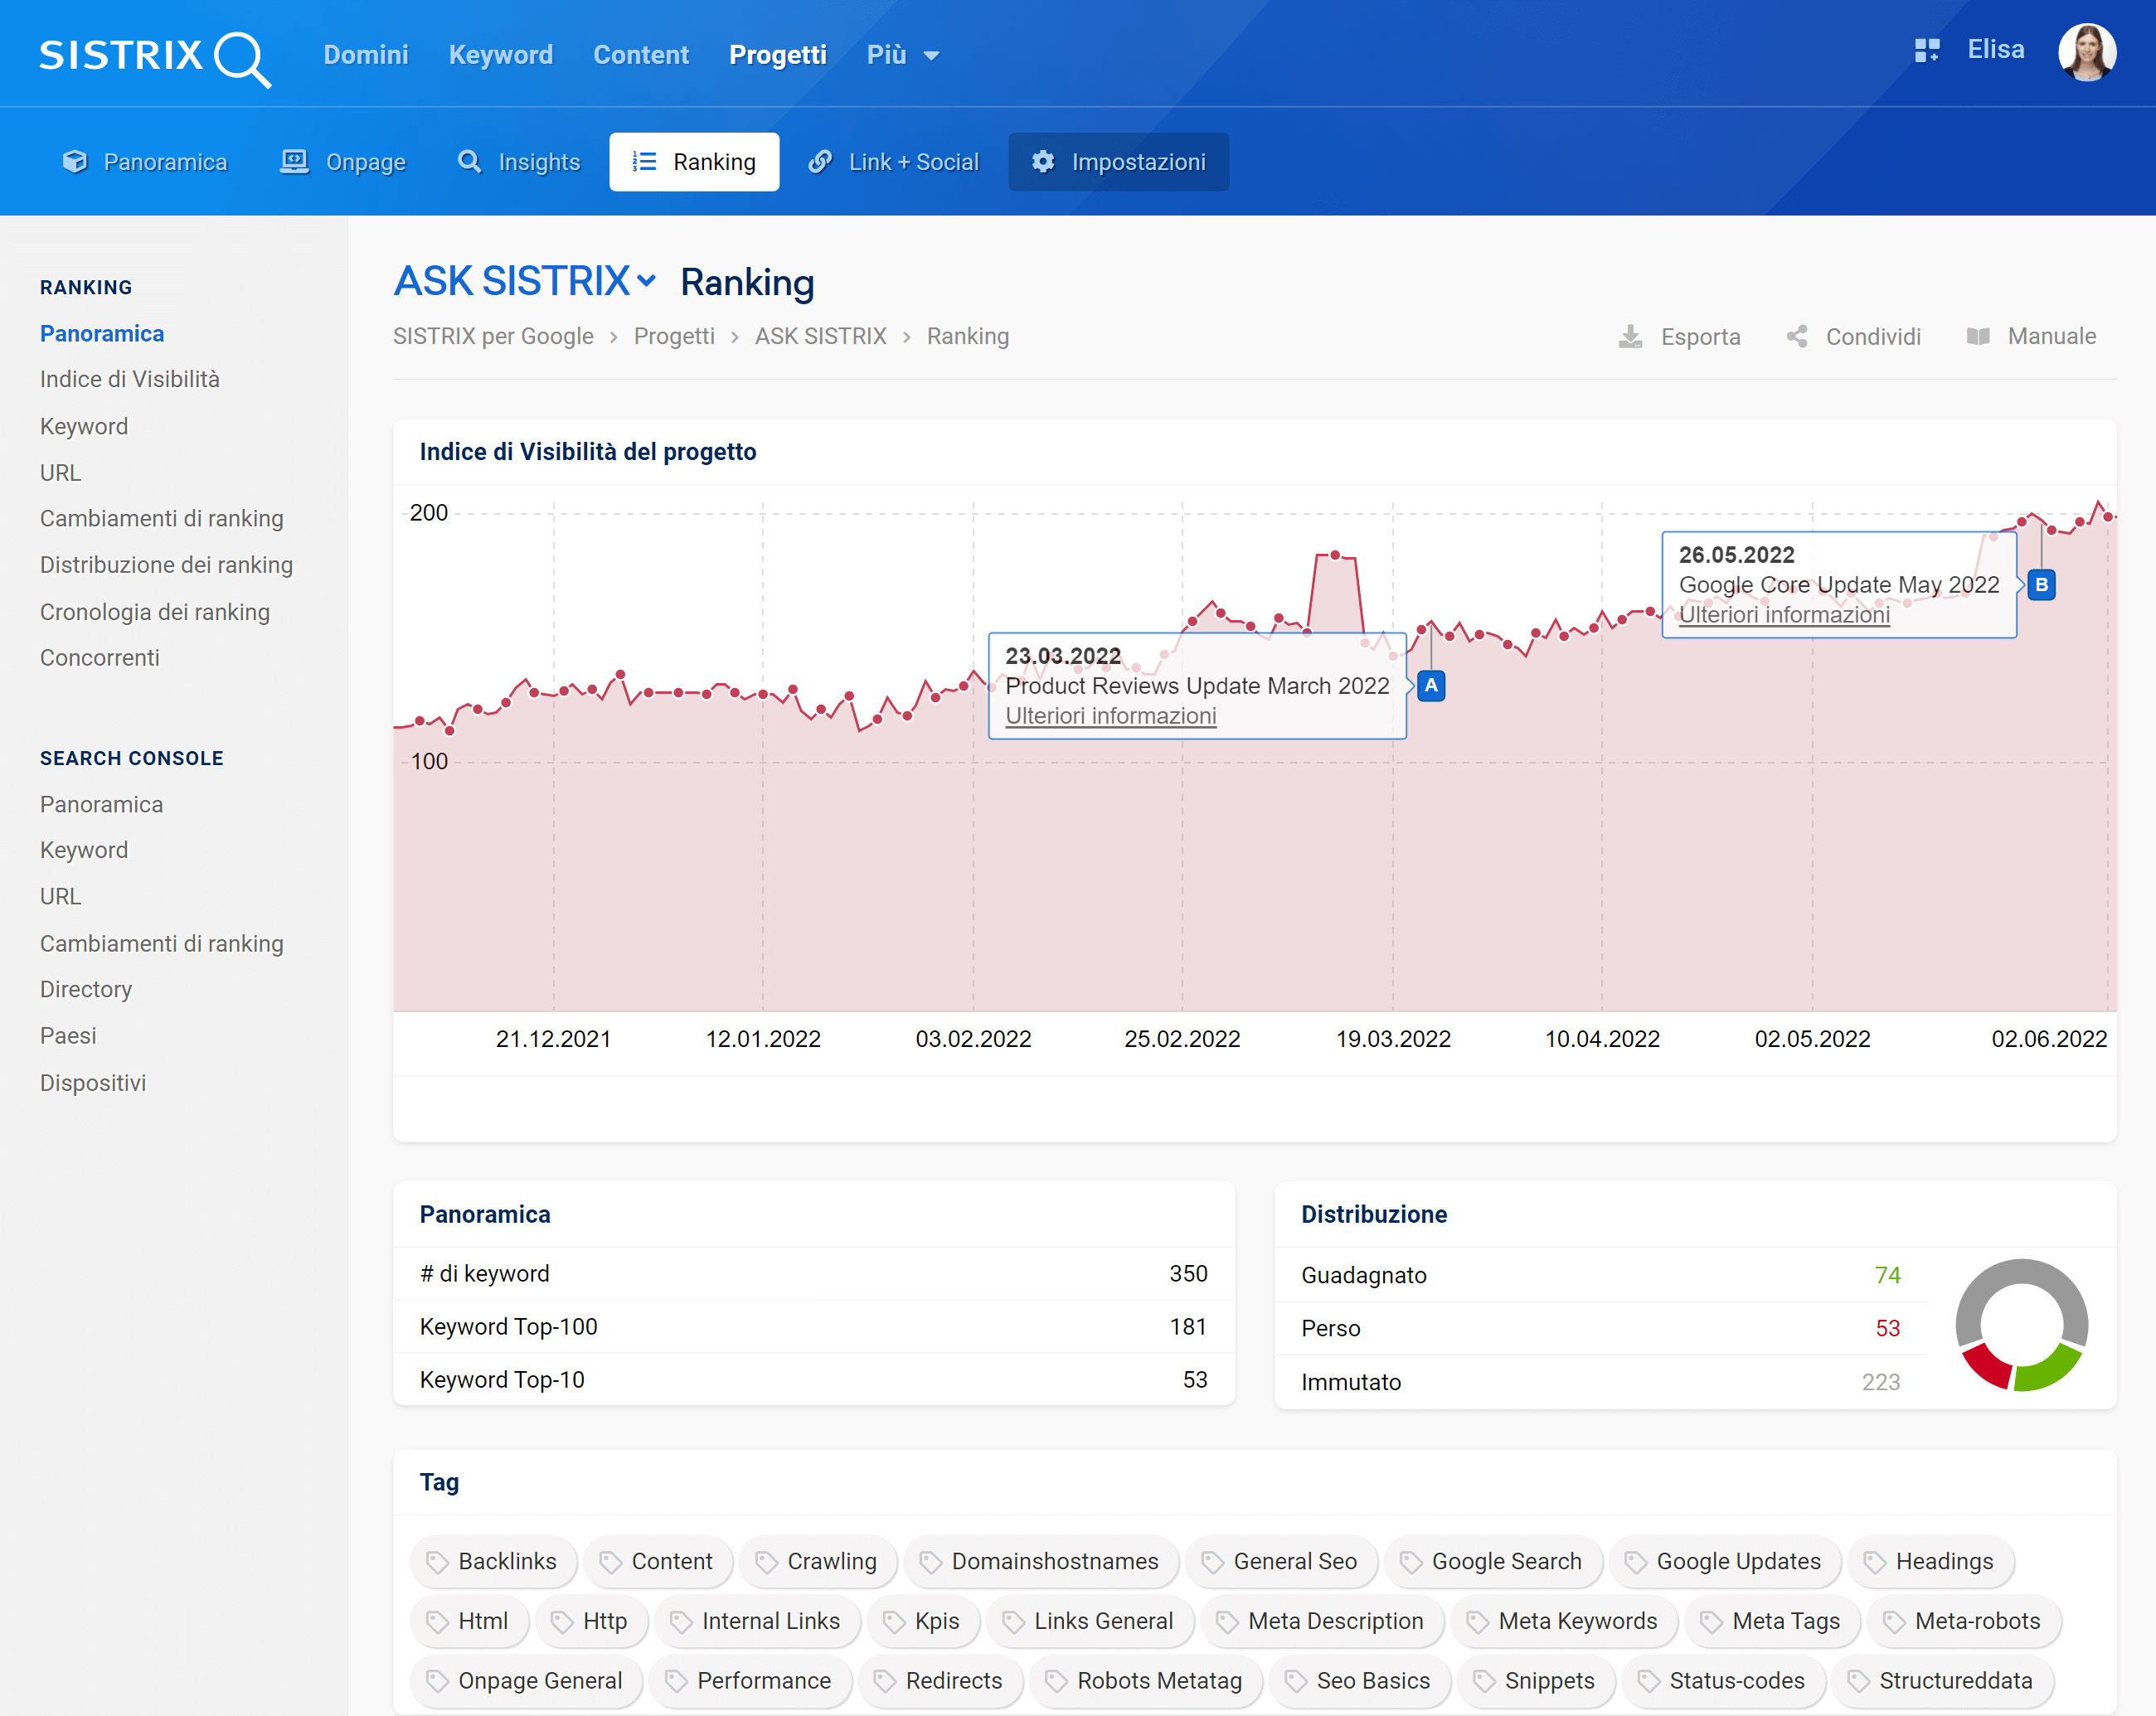The height and width of the screenshot is (1716, 2156).
Task: Click the Seo Basics tag
Action: point(1359,1681)
